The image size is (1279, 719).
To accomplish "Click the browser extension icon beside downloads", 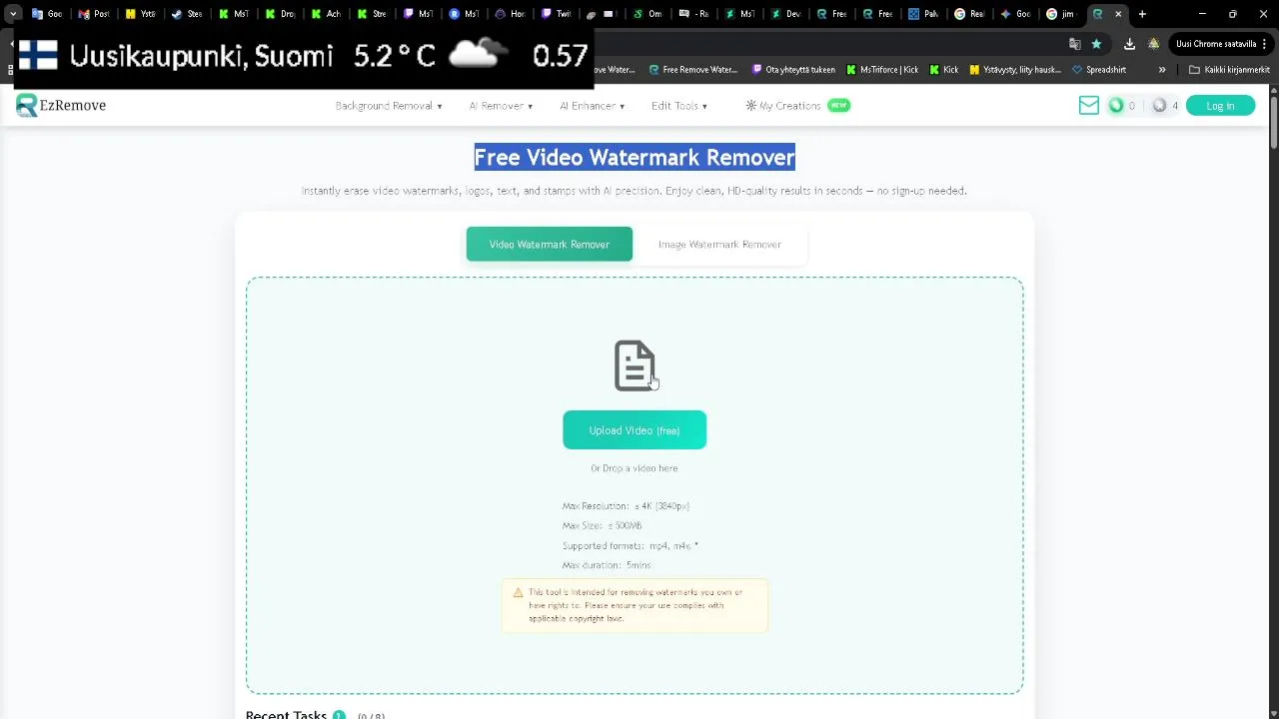I will tap(1154, 44).
